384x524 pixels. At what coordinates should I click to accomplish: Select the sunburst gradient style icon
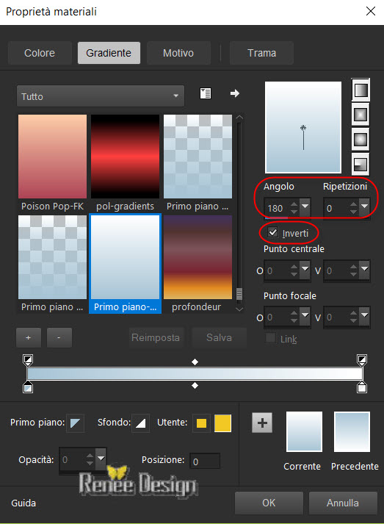coord(361,140)
